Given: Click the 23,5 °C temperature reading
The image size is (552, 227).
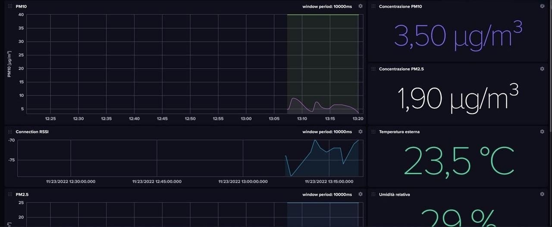Looking at the screenshot, I should point(459,161).
